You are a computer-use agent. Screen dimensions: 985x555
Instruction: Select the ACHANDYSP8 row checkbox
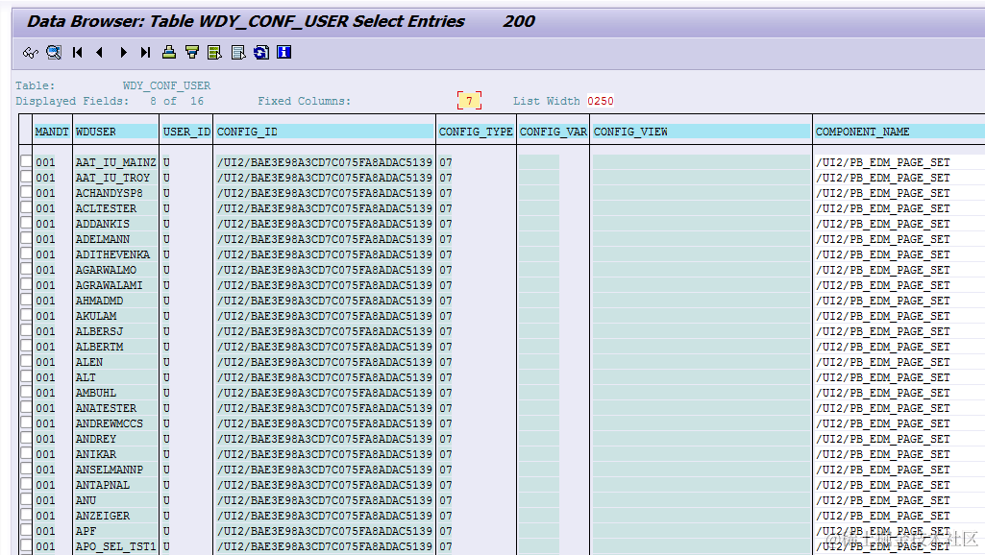(26, 192)
